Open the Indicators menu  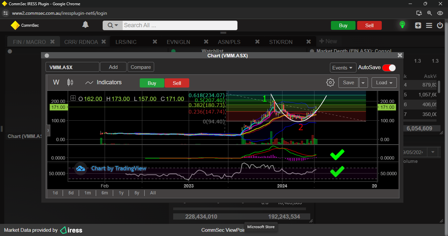pos(103,83)
